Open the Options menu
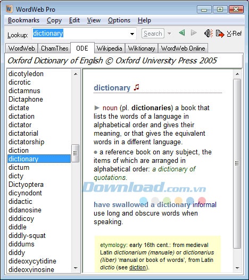249x280 pixels. coord(119,20)
